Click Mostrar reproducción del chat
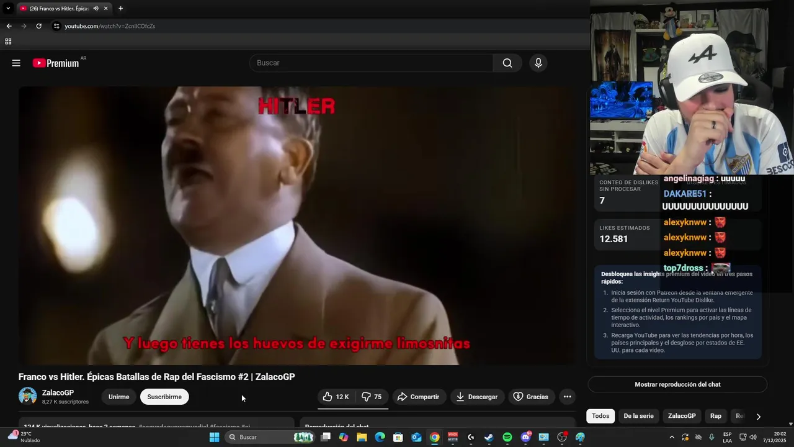 tap(677, 384)
